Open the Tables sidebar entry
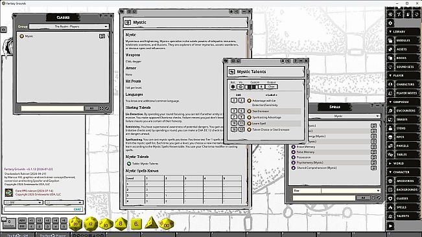 403,155
